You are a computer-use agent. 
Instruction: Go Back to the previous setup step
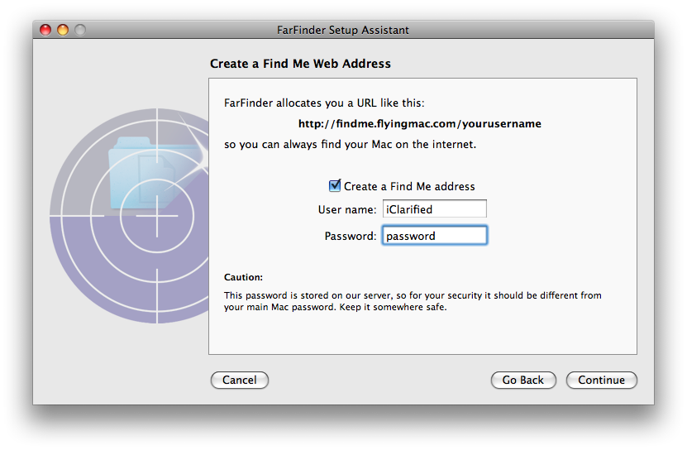click(x=523, y=380)
